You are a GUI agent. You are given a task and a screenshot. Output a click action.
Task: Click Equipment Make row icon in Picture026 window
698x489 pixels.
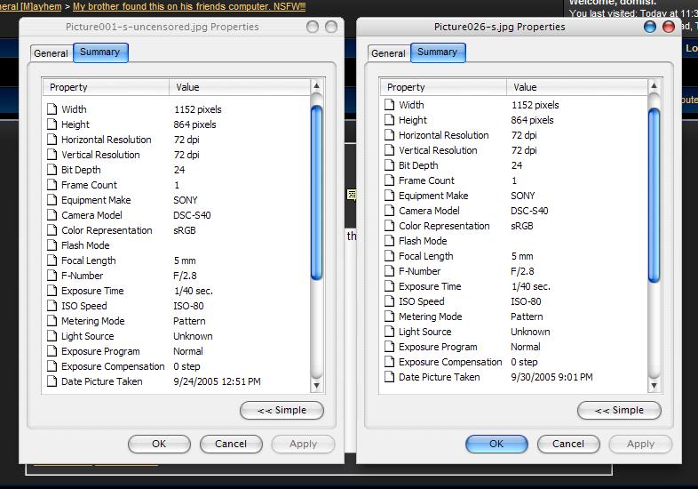point(390,196)
